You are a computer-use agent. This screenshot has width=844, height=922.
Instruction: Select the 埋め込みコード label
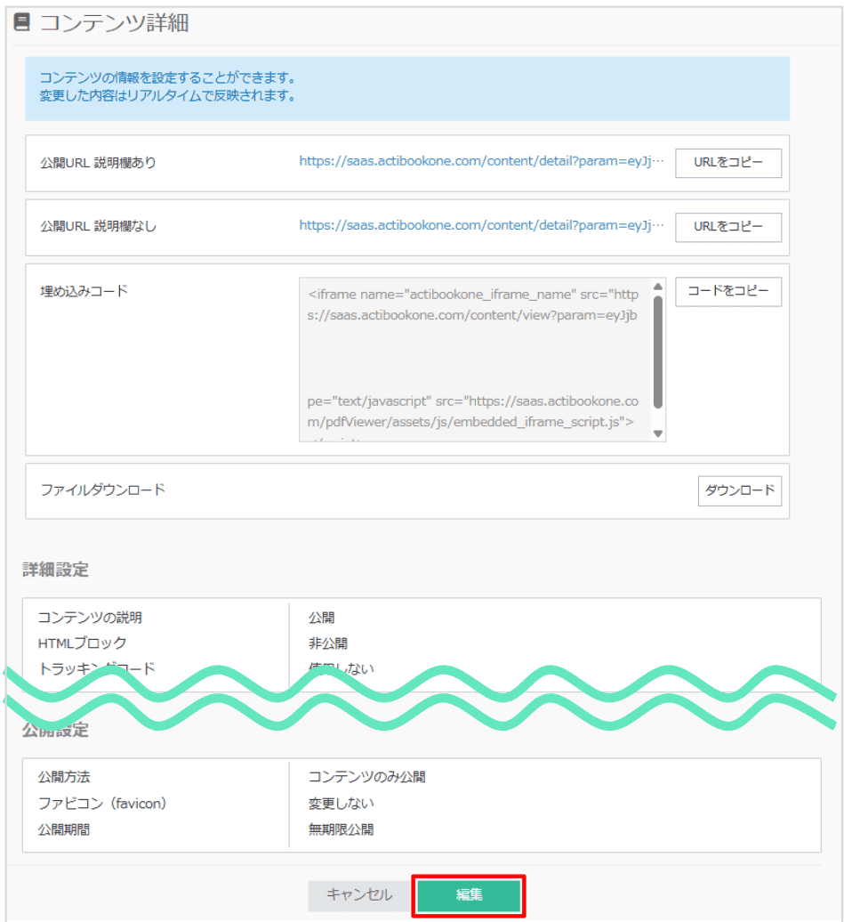click(84, 290)
